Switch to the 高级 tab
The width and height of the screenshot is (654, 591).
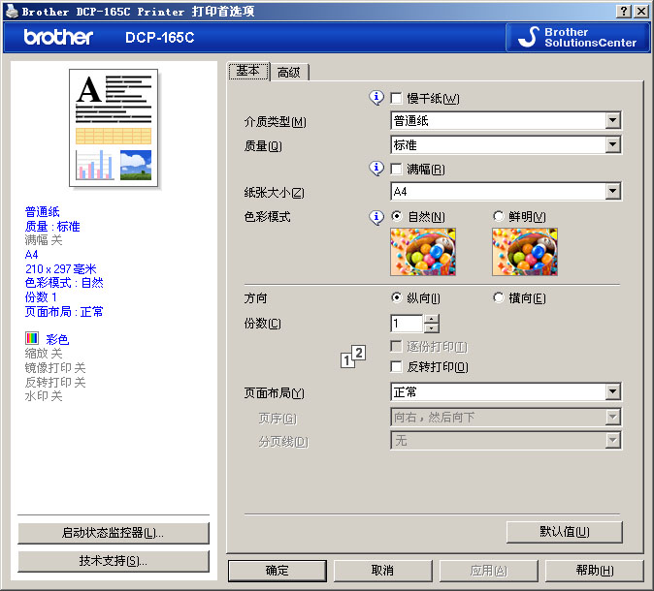point(288,73)
